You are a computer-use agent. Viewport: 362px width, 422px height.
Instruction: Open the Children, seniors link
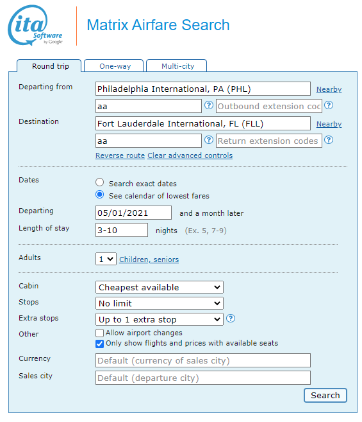click(x=149, y=259)
